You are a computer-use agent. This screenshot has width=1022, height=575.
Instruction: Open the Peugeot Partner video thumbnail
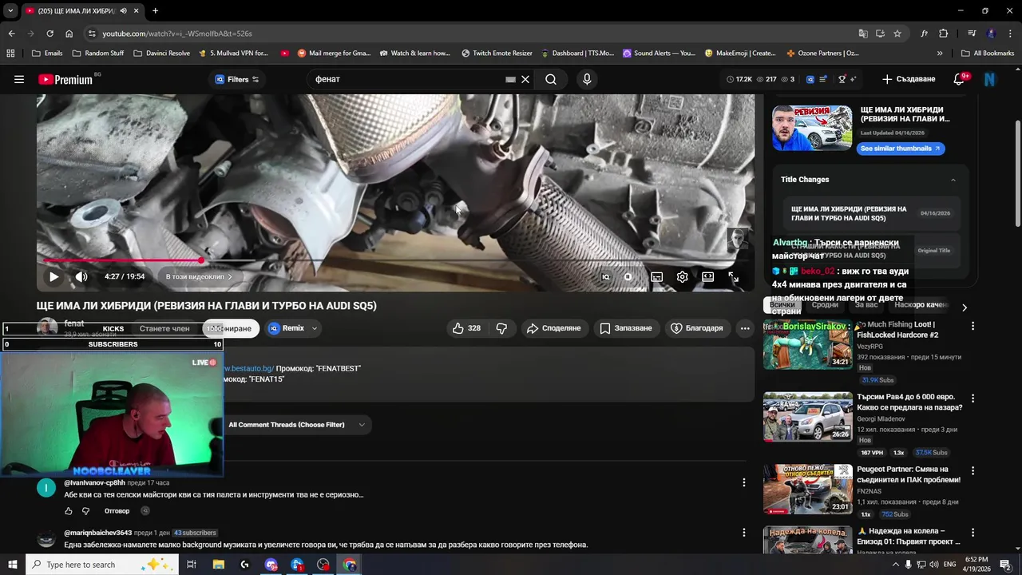(x=808, y=489)
